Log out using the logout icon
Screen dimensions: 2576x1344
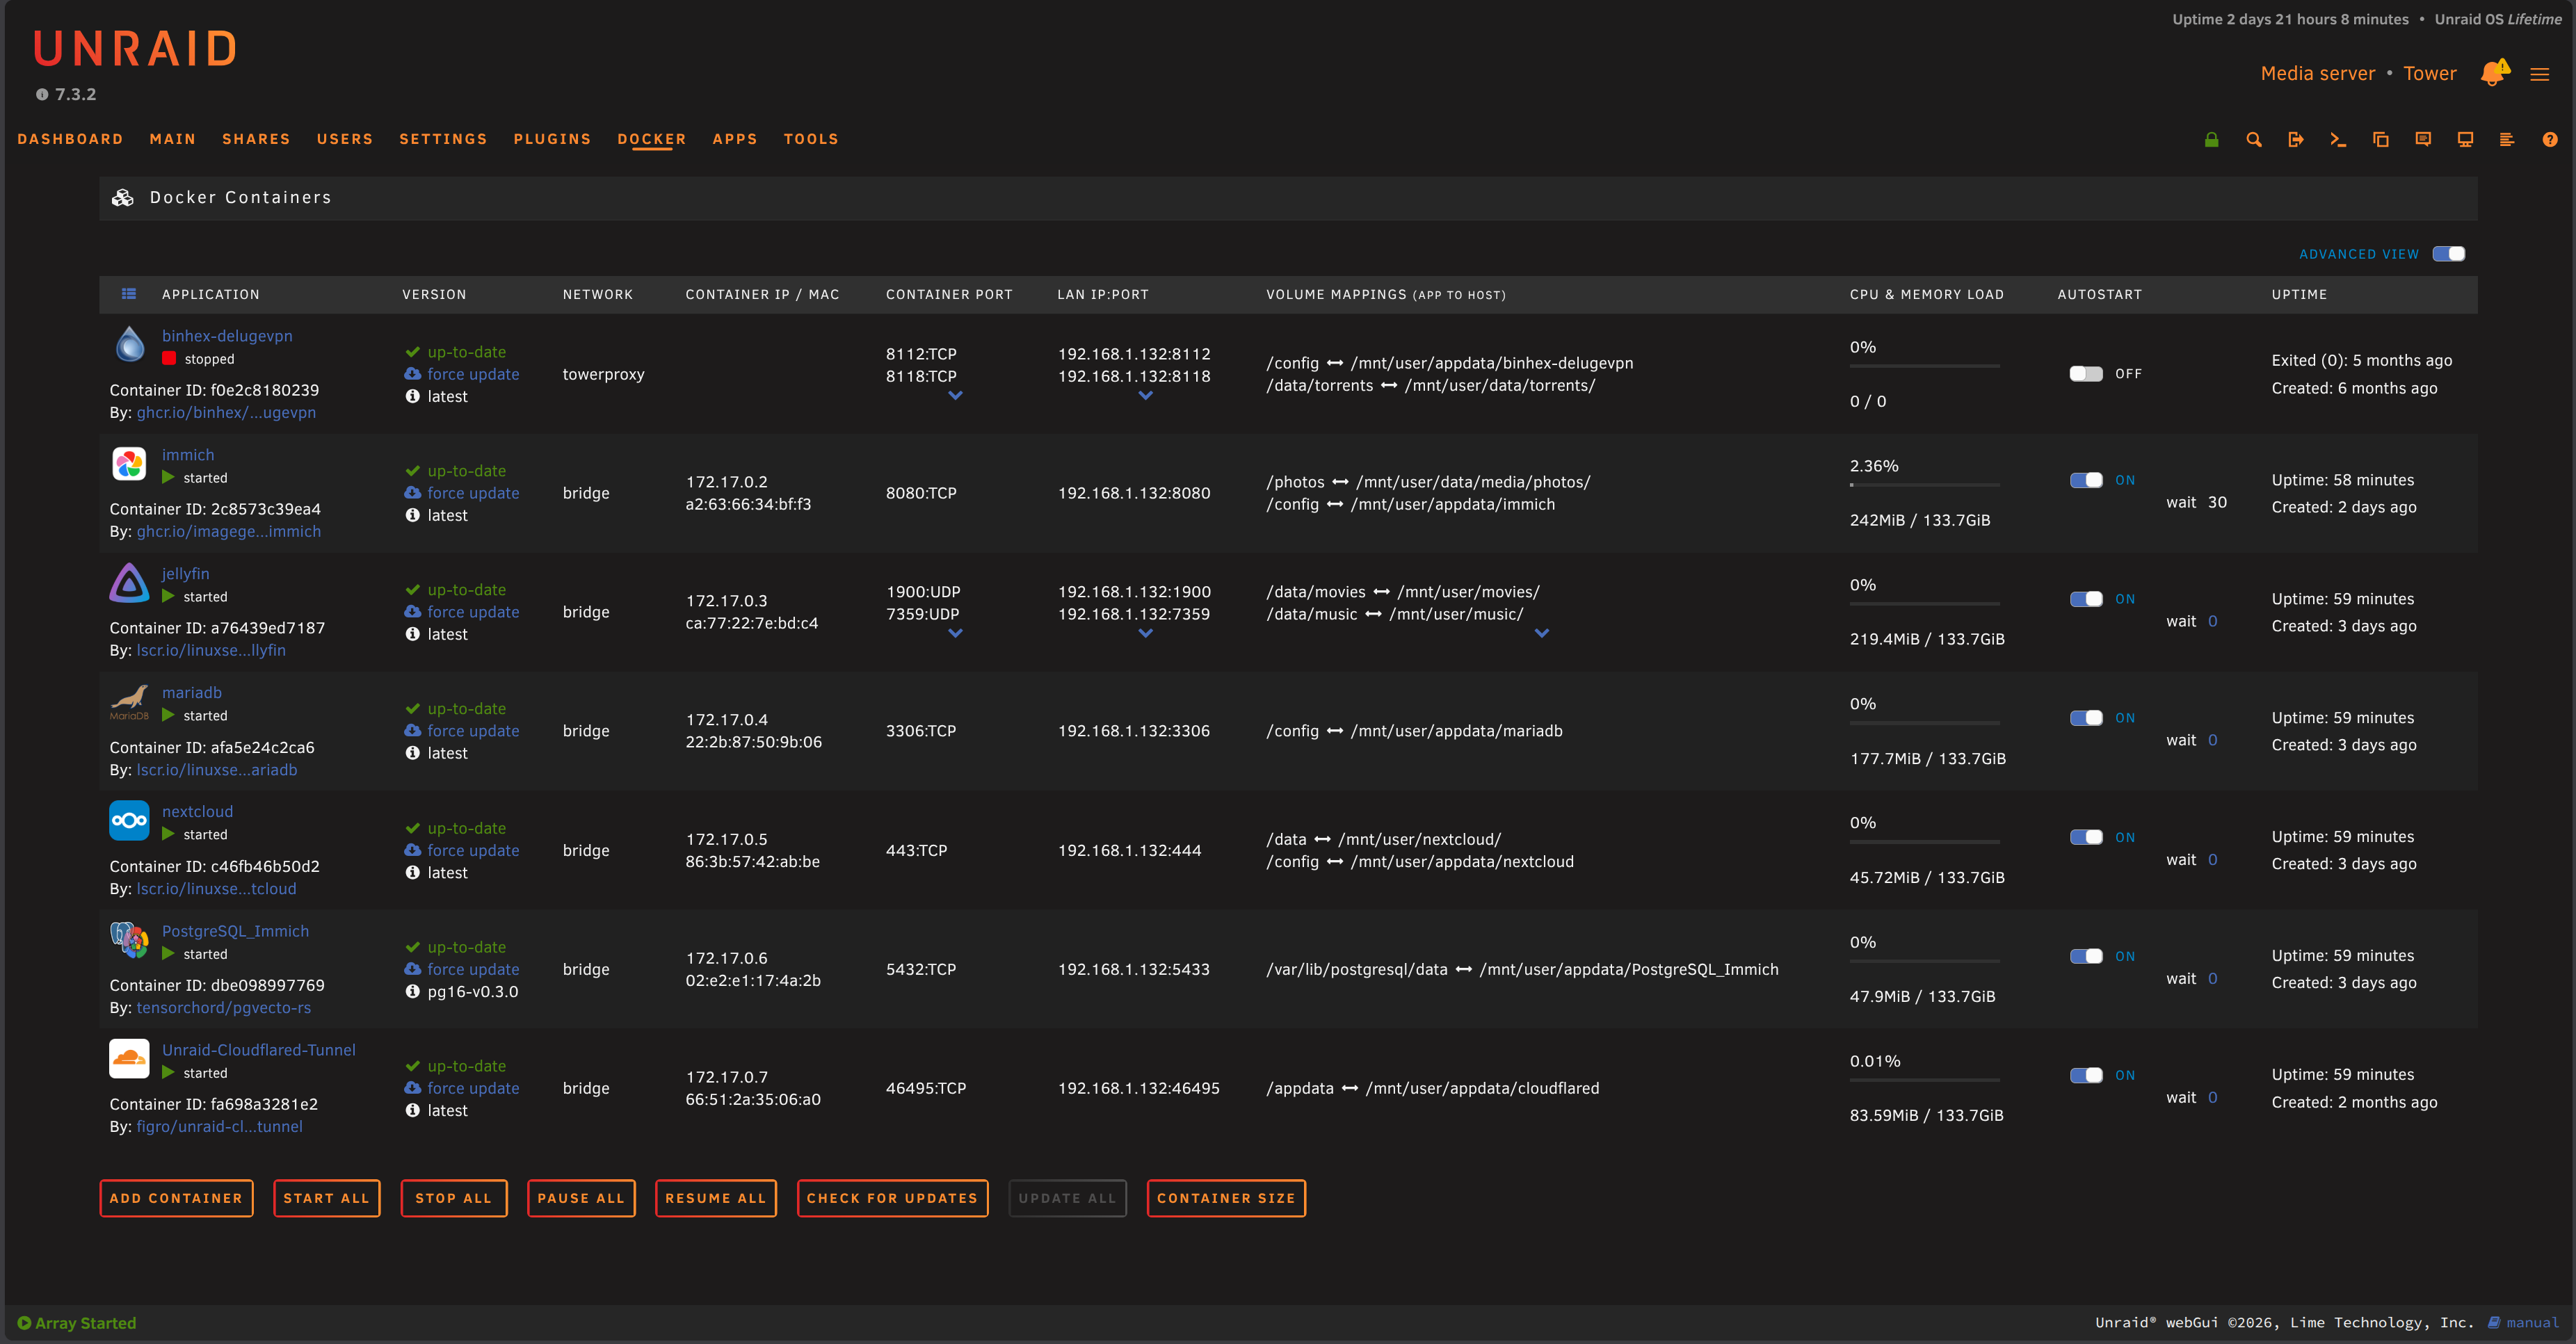2296,140
